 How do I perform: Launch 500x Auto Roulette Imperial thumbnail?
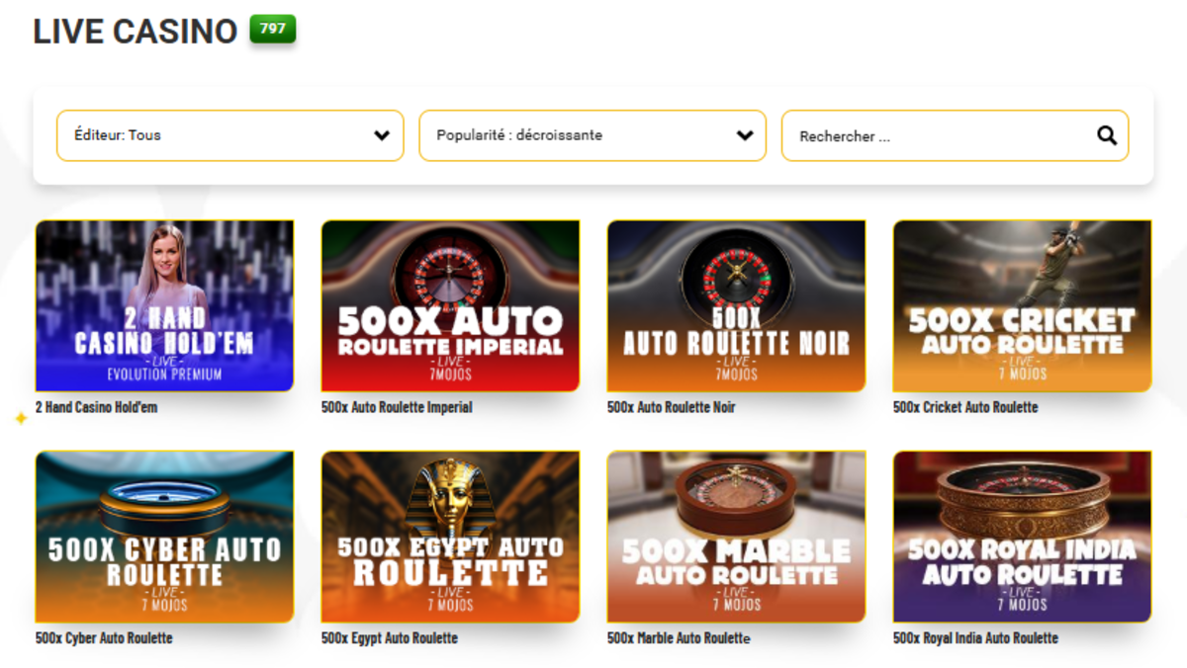(450, 305)
